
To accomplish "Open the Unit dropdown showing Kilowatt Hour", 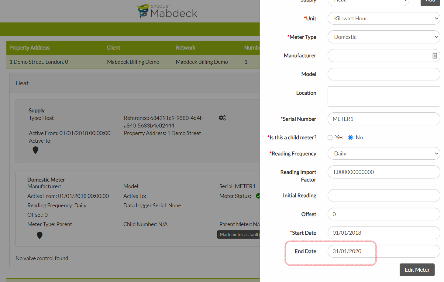I will (x=384, y=18).
